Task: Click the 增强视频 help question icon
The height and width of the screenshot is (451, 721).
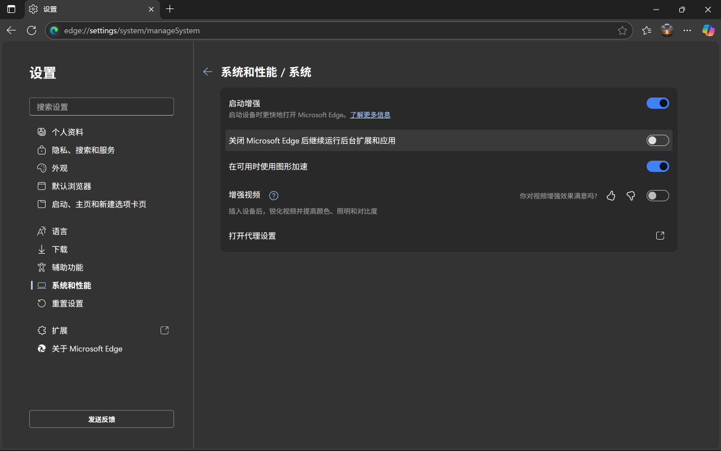Action: coord(274,196)
